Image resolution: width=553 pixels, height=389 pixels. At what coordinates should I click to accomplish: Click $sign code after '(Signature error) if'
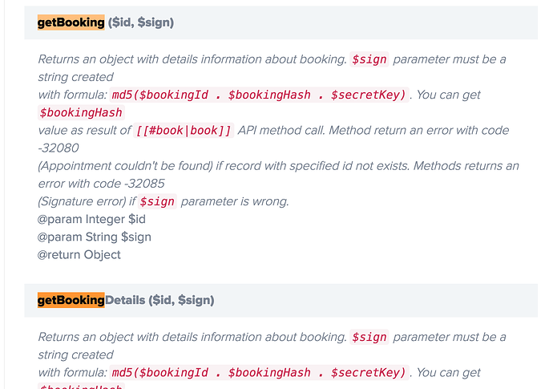point(158,201)
